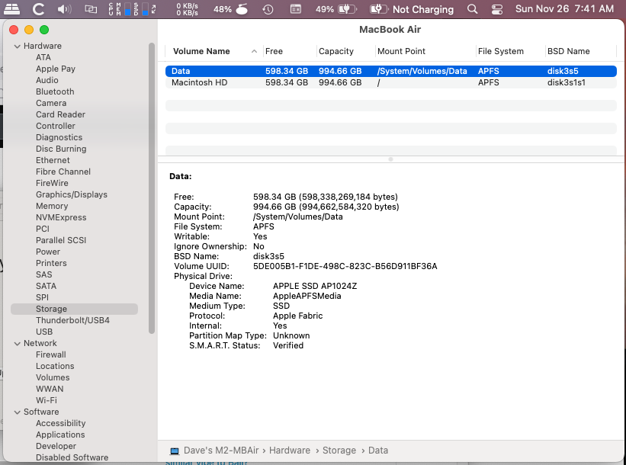Select Locations under Network
626x465 pixels.
click(x=55, y=367)
